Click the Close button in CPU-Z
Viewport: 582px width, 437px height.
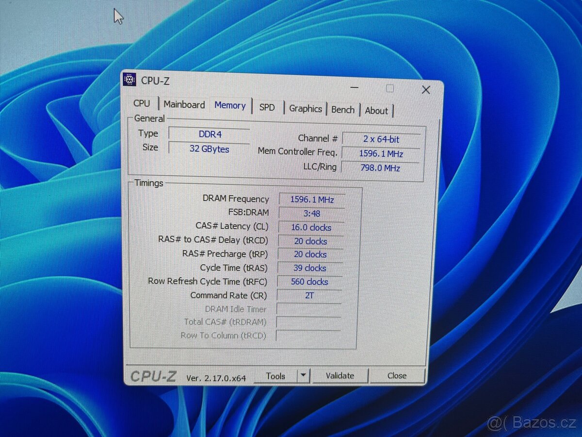(397, 376)
